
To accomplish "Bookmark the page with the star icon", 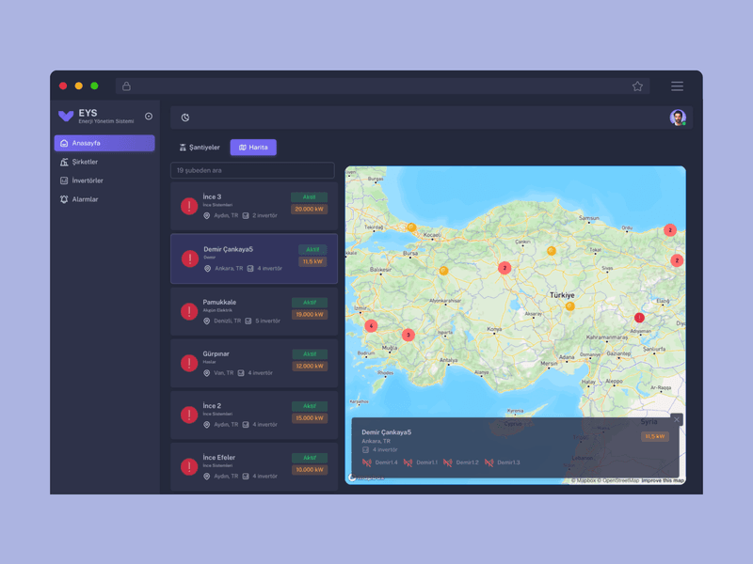I will point(637,86).
